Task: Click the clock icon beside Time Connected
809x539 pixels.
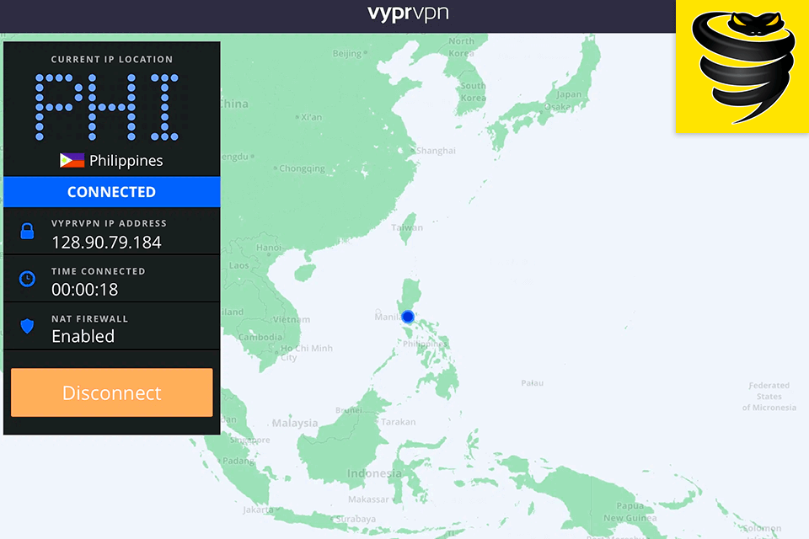Action: pyautogui.click(x=27, y=279)
